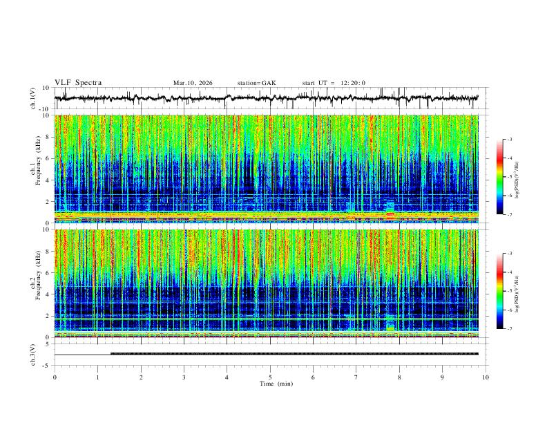Click time axis tick label "7"
The height and width of the screenshot is (423, 547).
356,377
